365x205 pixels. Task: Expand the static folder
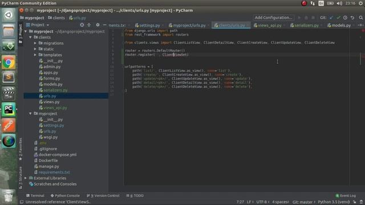[x=35, y=49]
